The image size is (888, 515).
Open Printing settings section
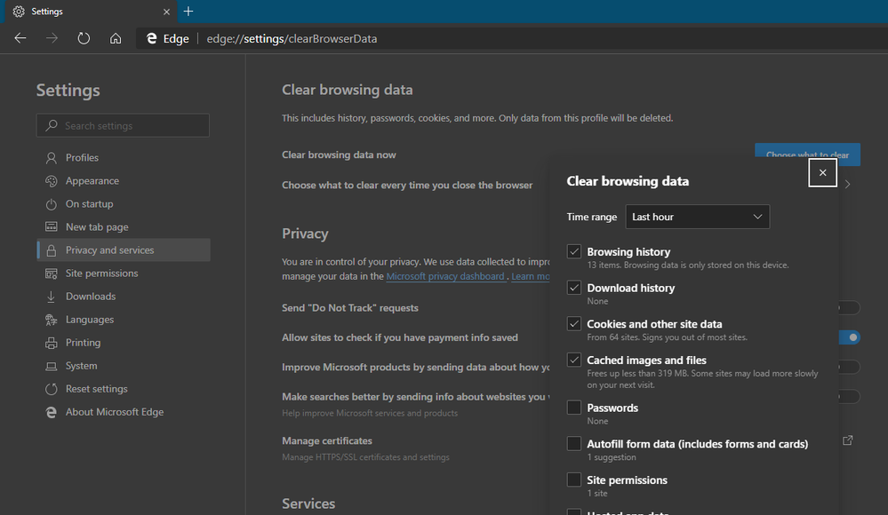(x=124, y=343)
